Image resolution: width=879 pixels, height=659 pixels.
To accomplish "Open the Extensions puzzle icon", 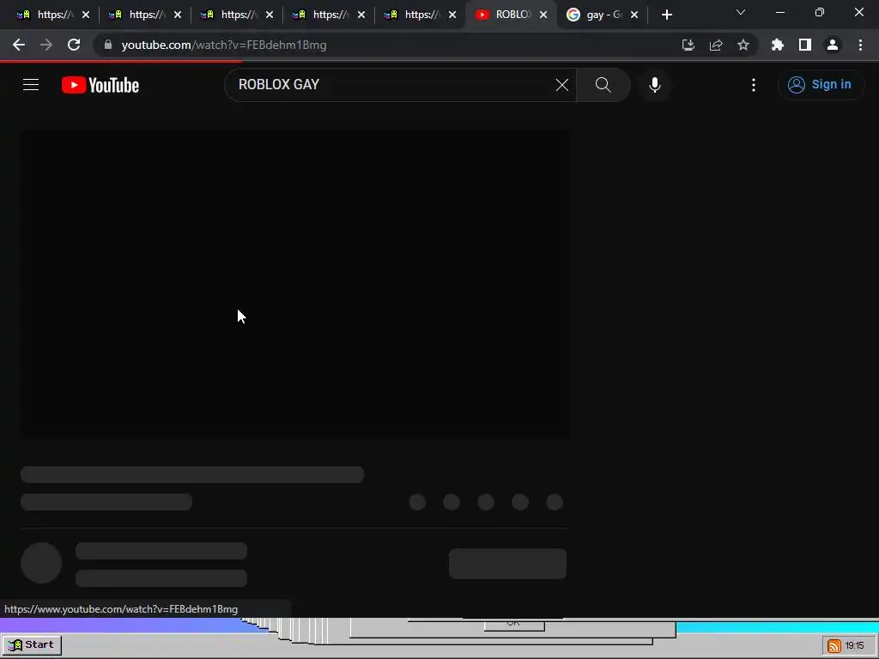I will point(778,45).
